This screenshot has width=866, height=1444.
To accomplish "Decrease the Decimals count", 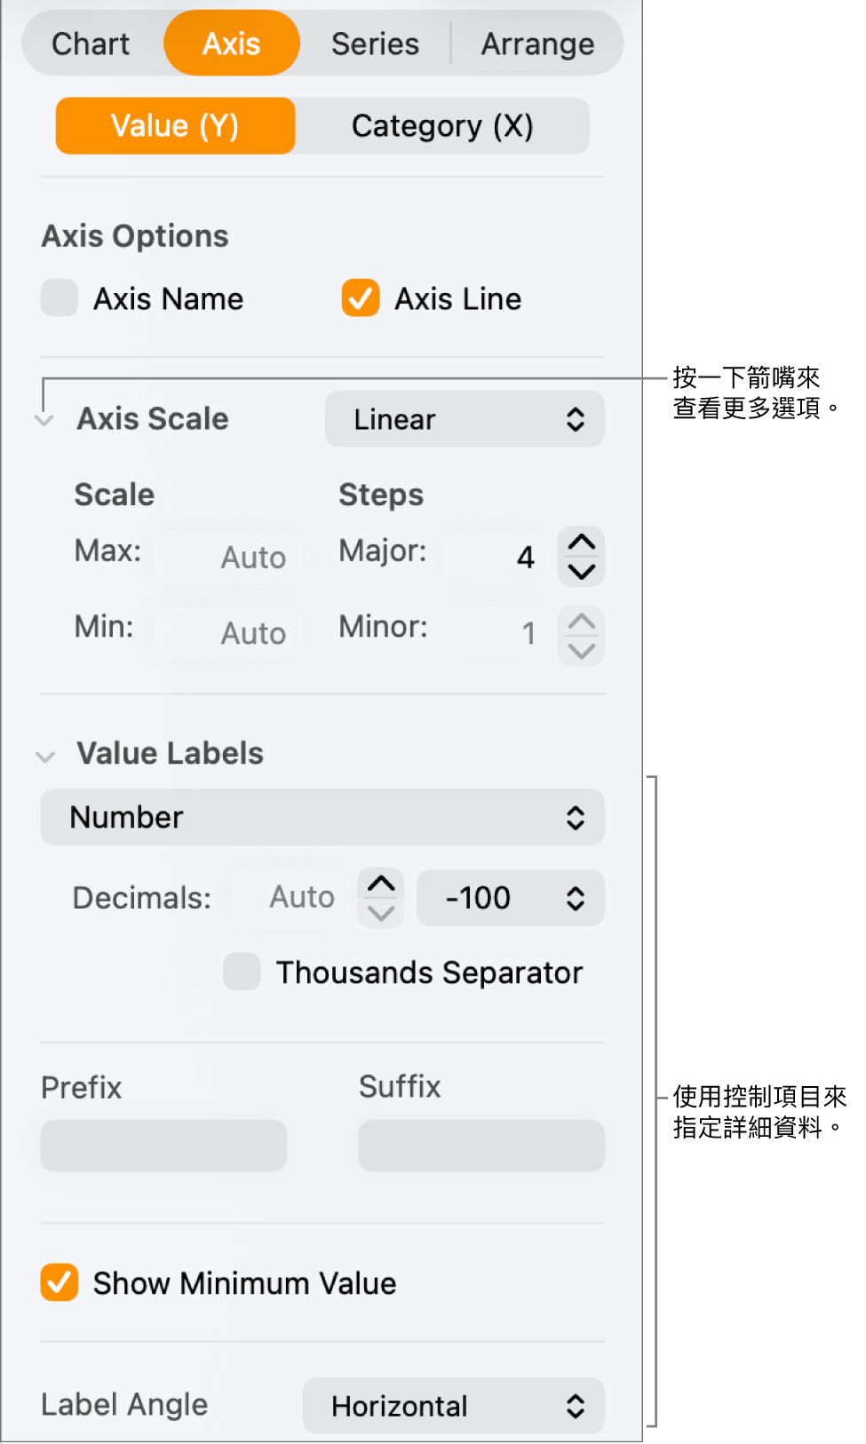I will tap(381, 913).
